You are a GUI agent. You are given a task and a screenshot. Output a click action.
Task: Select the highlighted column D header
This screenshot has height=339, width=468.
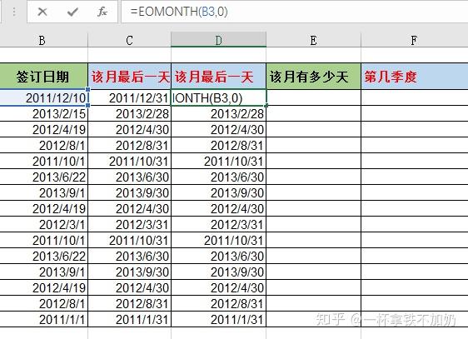(218, 40)
